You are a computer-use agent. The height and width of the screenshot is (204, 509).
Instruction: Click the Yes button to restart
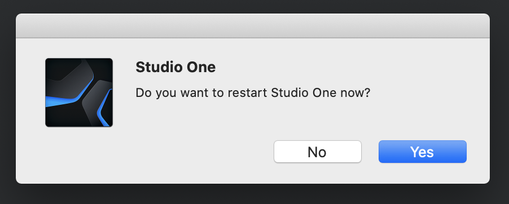(422, 152)
